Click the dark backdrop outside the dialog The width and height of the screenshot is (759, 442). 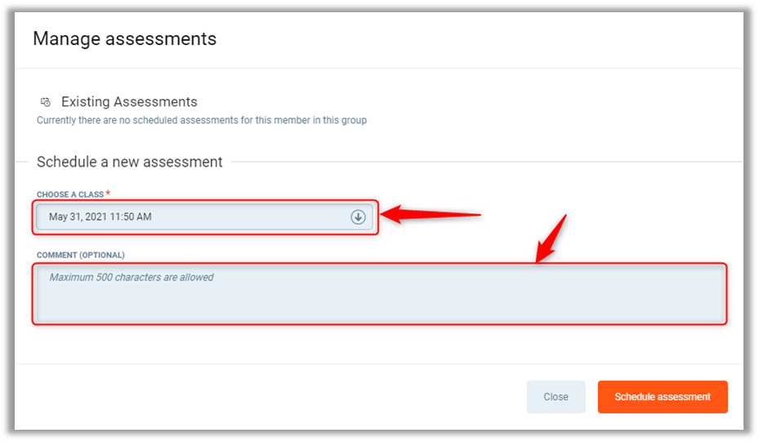(7, 221)
